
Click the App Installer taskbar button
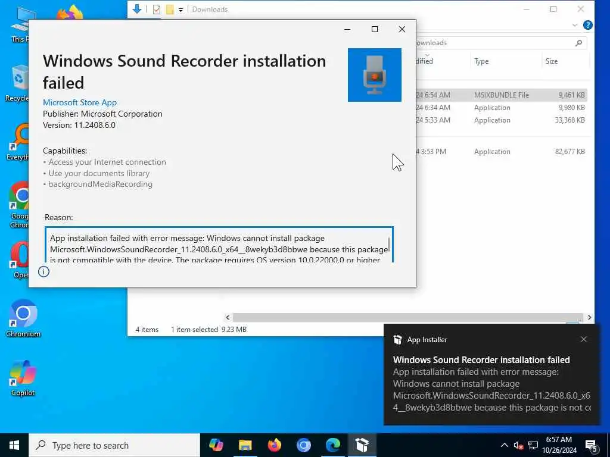click(362, 445)
